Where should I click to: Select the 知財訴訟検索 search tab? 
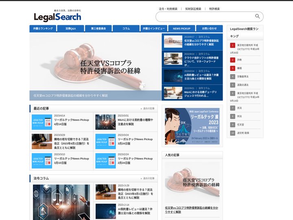[193, 9]
